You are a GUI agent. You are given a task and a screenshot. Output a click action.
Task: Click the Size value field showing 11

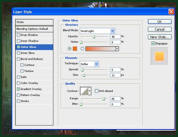[x=115, y=75]
